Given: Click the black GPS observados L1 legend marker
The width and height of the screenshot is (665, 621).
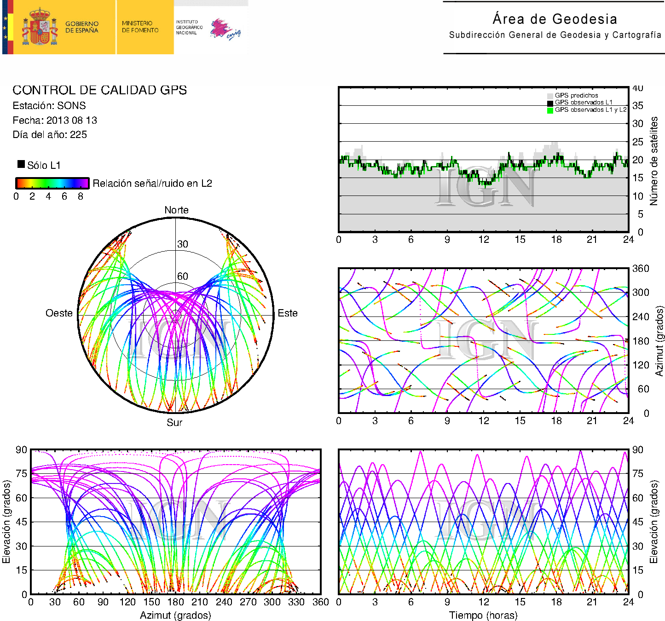Looking at the screenshot, I should click(550, 103).
